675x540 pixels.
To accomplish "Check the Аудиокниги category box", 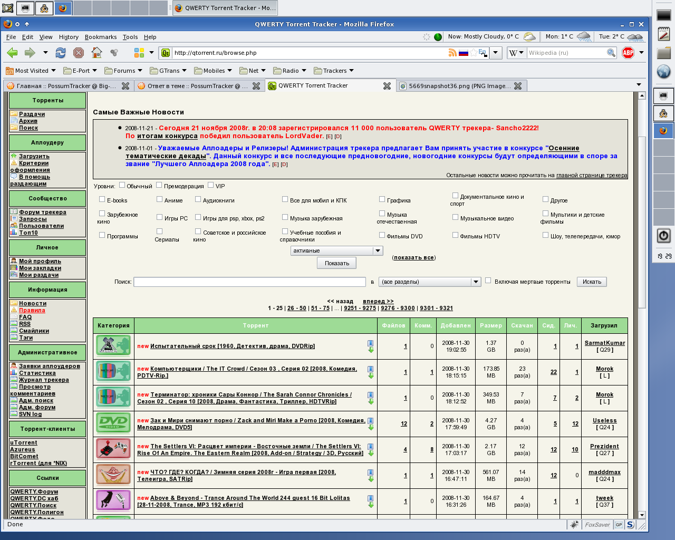I will 198,199.
